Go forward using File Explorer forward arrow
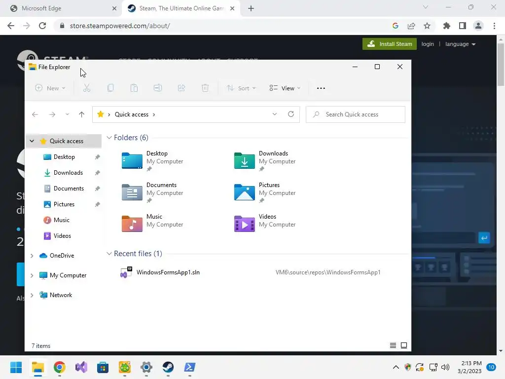 (52, 114)
